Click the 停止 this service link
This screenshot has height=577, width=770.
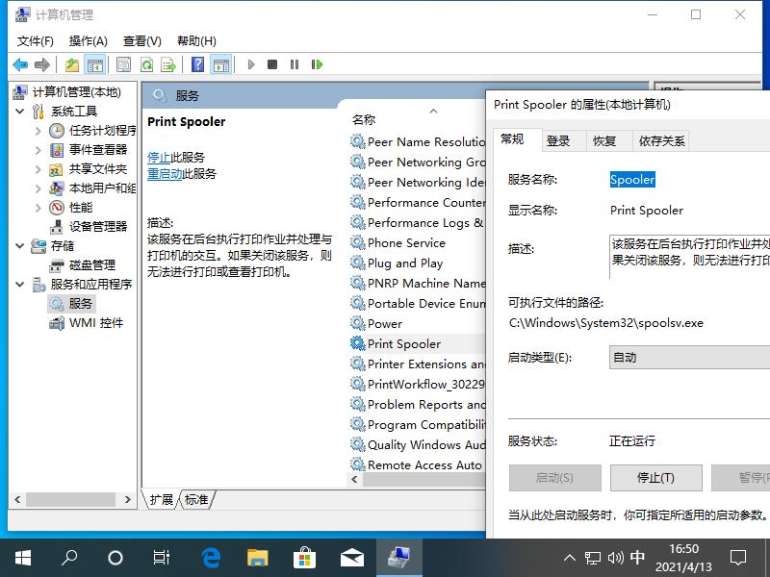(159, 158)
